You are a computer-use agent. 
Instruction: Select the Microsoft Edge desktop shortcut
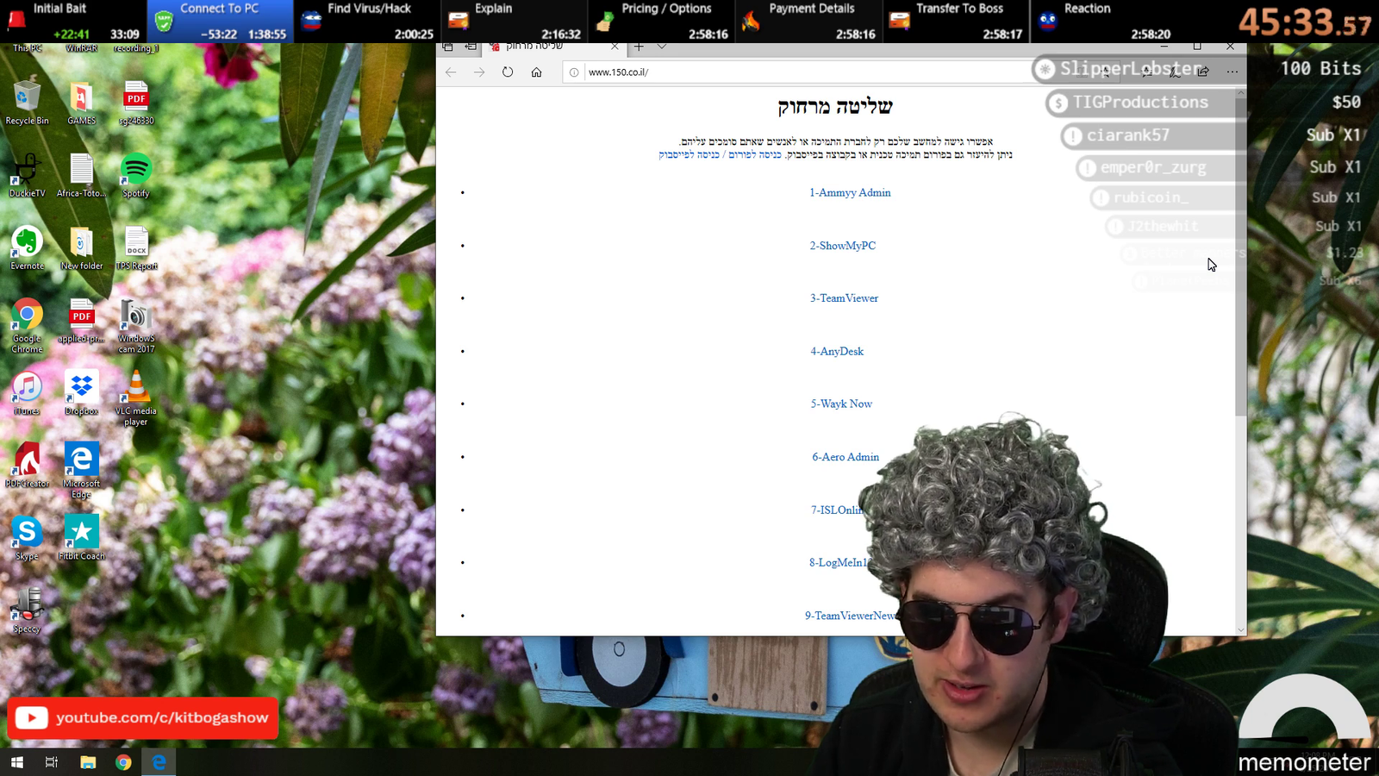click(81, 470)
